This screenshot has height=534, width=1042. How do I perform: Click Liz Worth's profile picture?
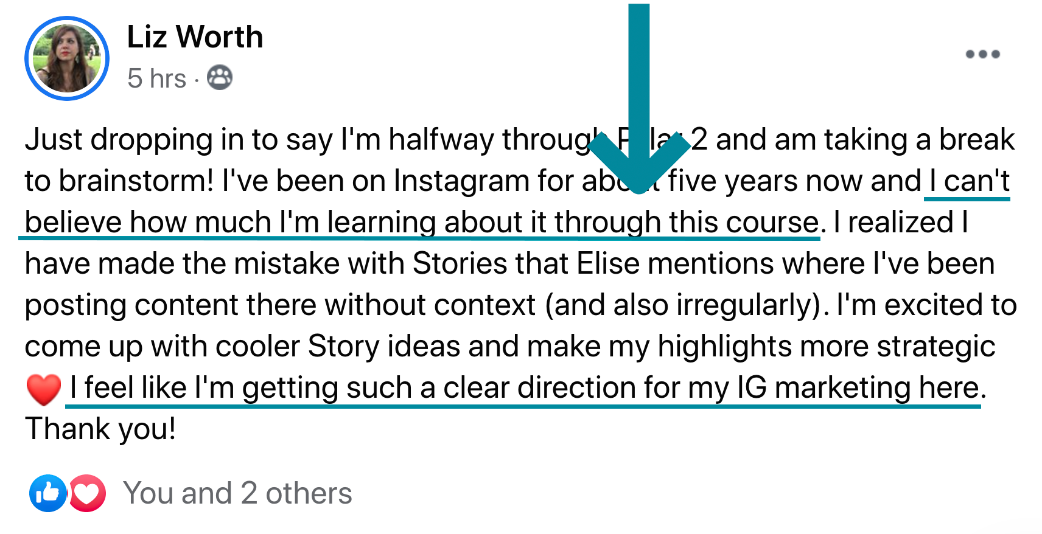67,58
